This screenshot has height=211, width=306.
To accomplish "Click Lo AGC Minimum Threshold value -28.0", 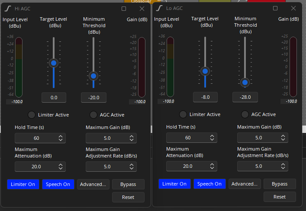I will tap(245, 97).
